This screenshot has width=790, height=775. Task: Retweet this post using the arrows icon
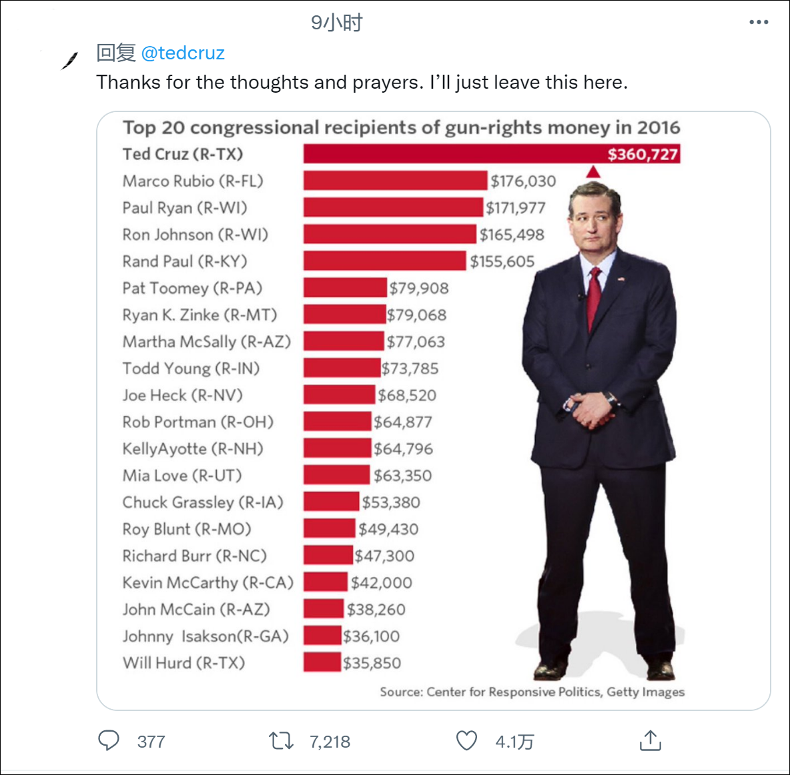tap(281, 740)
